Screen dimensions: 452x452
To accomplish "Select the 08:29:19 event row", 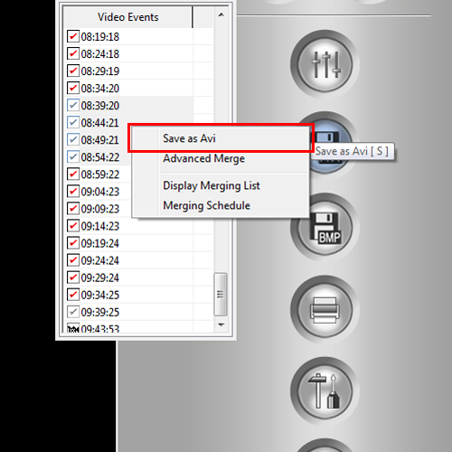I will (x=128, y=71).
